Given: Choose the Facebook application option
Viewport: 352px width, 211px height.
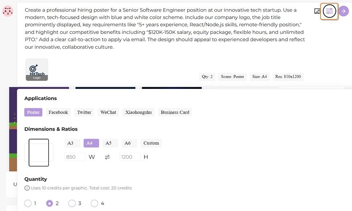Looking at the screenshot, I should (x=58, y=112).
